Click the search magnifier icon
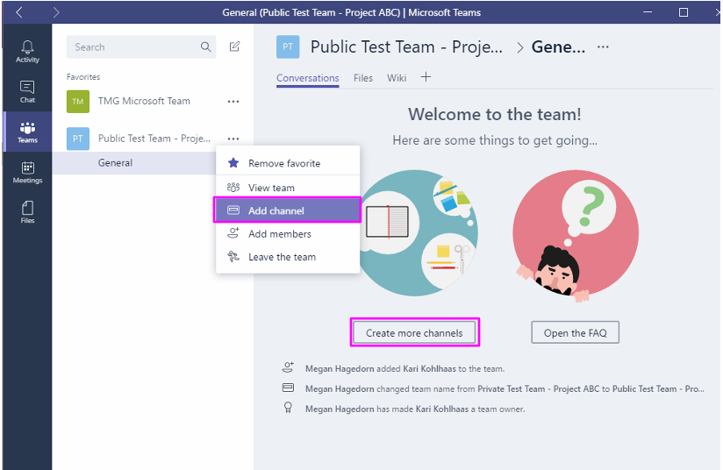Image resolution: width=723 pixels, height=470 pixels. point(205,46)
